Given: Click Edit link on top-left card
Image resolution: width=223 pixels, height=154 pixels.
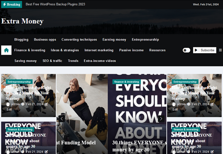Looking at the screenshot, I should pyautogui.click(x=9, y=110).
